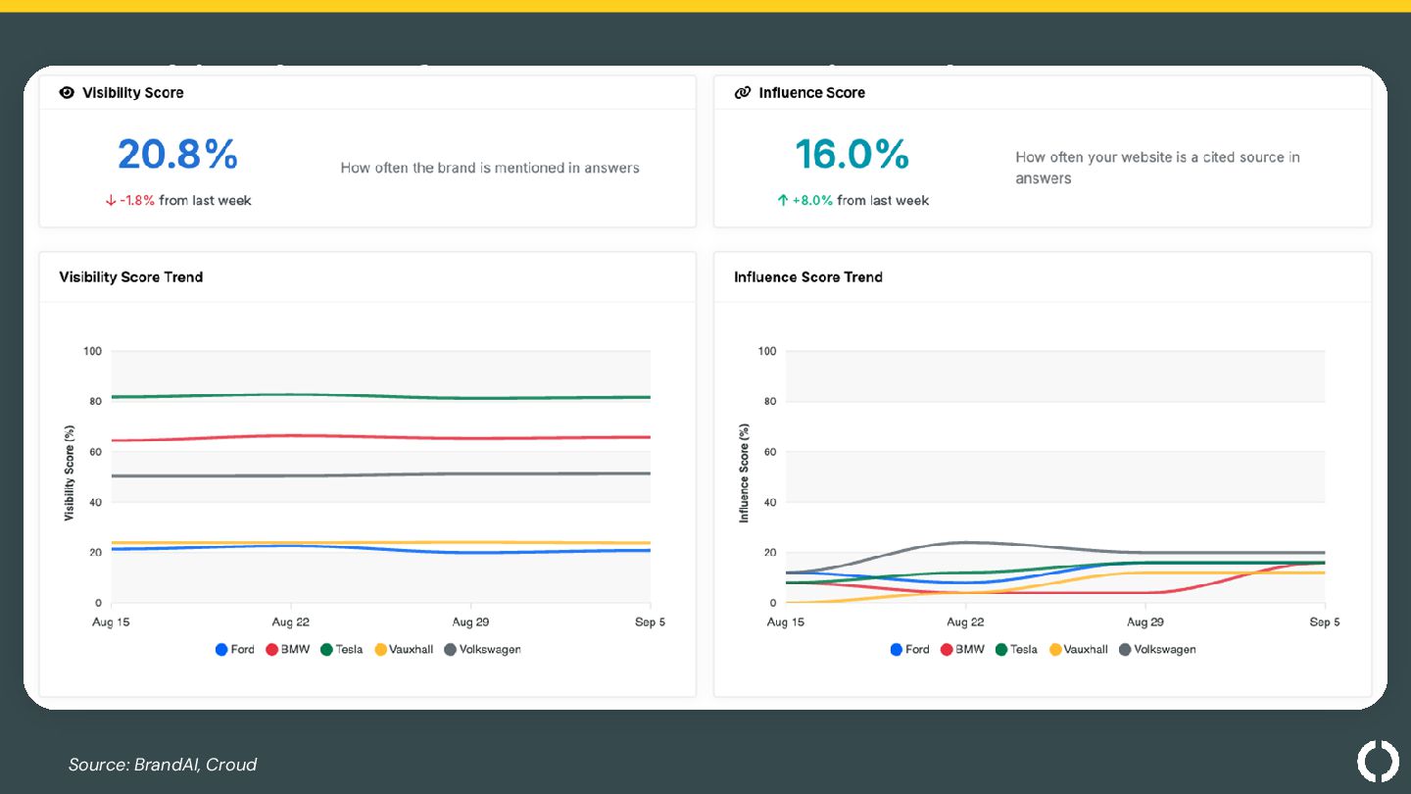Click the Sep 5 label on Visibility chart axis
The image size is (1411, 794).
tap(650, 622)
